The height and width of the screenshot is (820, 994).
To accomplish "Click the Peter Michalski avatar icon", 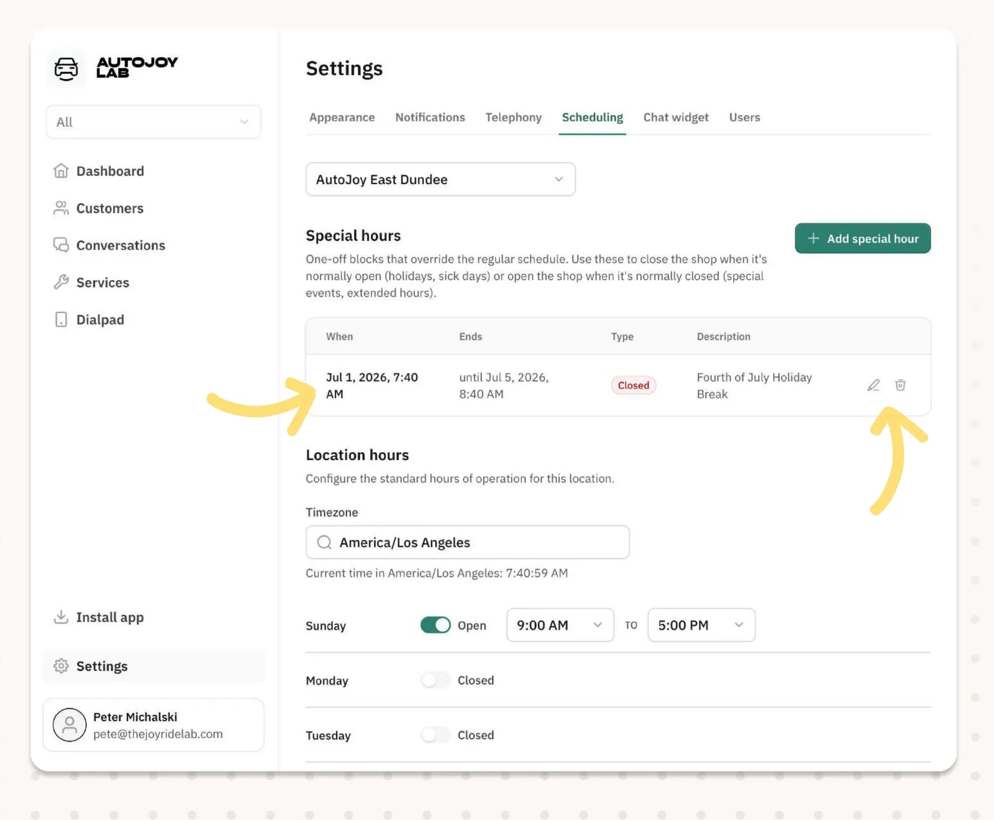I will pos(70,725).
